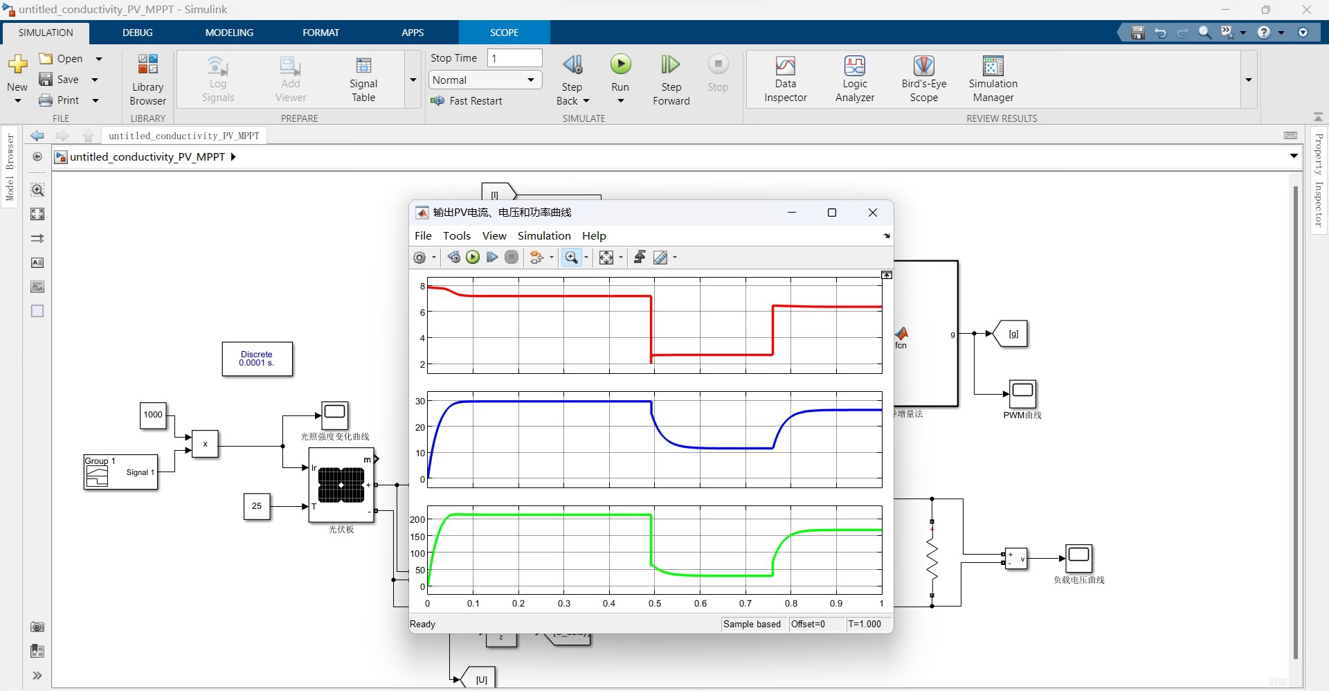Click the Stop Time input field
This screenshot has height=691, width=1329.
(x=514, y=58)
